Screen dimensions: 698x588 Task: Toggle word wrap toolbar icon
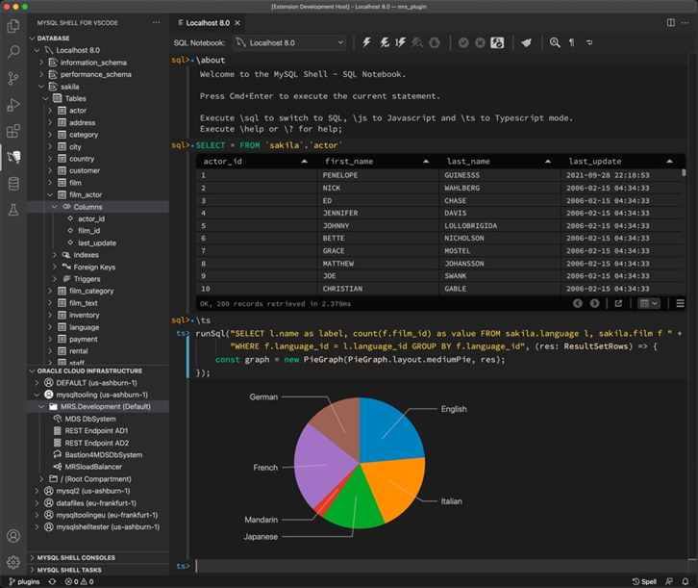pyautogui.click(x=589, y=42)
